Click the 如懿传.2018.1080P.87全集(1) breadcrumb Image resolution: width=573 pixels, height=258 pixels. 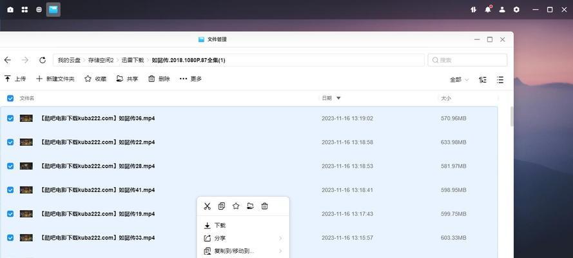[189, 60]
